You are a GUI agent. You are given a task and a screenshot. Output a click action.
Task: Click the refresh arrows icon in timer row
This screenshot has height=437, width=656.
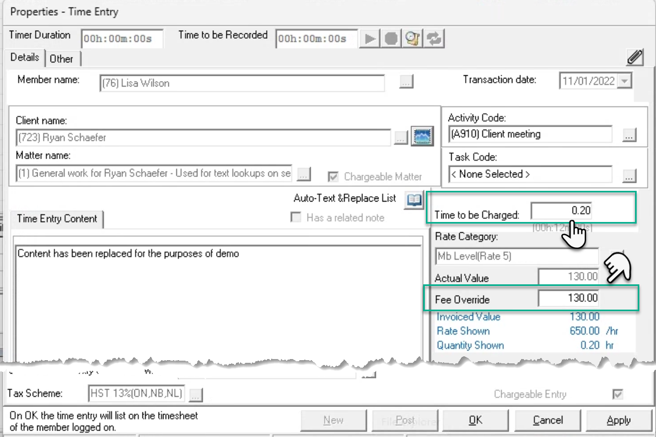(x=434, y=39)
